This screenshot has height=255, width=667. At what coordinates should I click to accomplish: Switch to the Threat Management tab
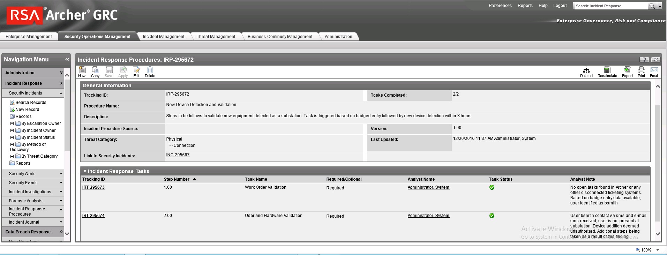(x=216, y=36)
